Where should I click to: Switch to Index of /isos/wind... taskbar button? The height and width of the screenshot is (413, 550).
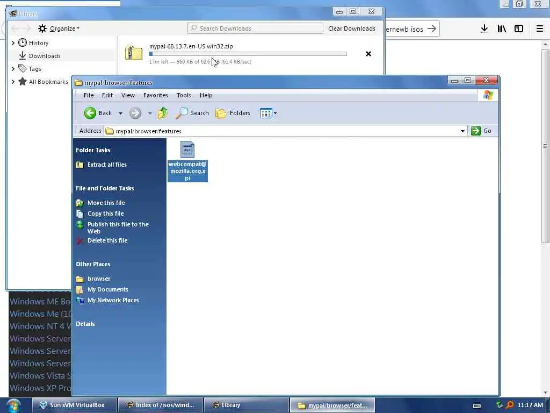click(x=160, y=405)
